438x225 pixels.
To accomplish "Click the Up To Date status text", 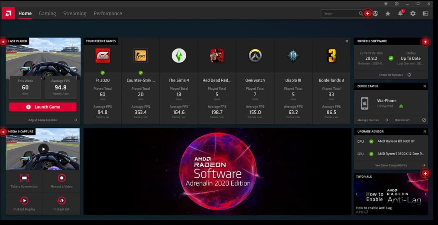I will (410, 58).
